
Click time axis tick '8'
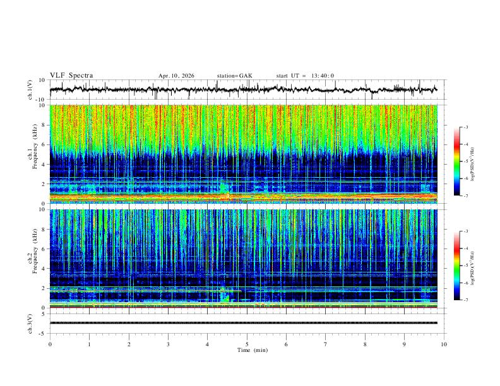(x=365, y=344)
